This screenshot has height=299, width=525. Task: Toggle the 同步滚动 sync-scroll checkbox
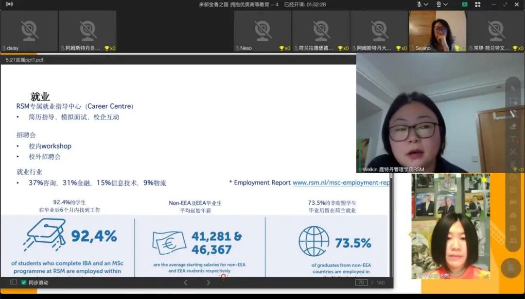coord(24,282)
